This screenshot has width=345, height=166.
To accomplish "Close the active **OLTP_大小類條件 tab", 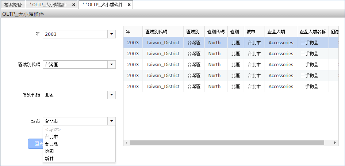I will click(129, 5).
